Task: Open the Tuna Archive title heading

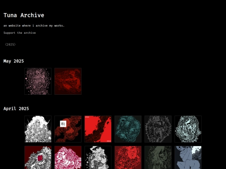Action: [24, 15]
